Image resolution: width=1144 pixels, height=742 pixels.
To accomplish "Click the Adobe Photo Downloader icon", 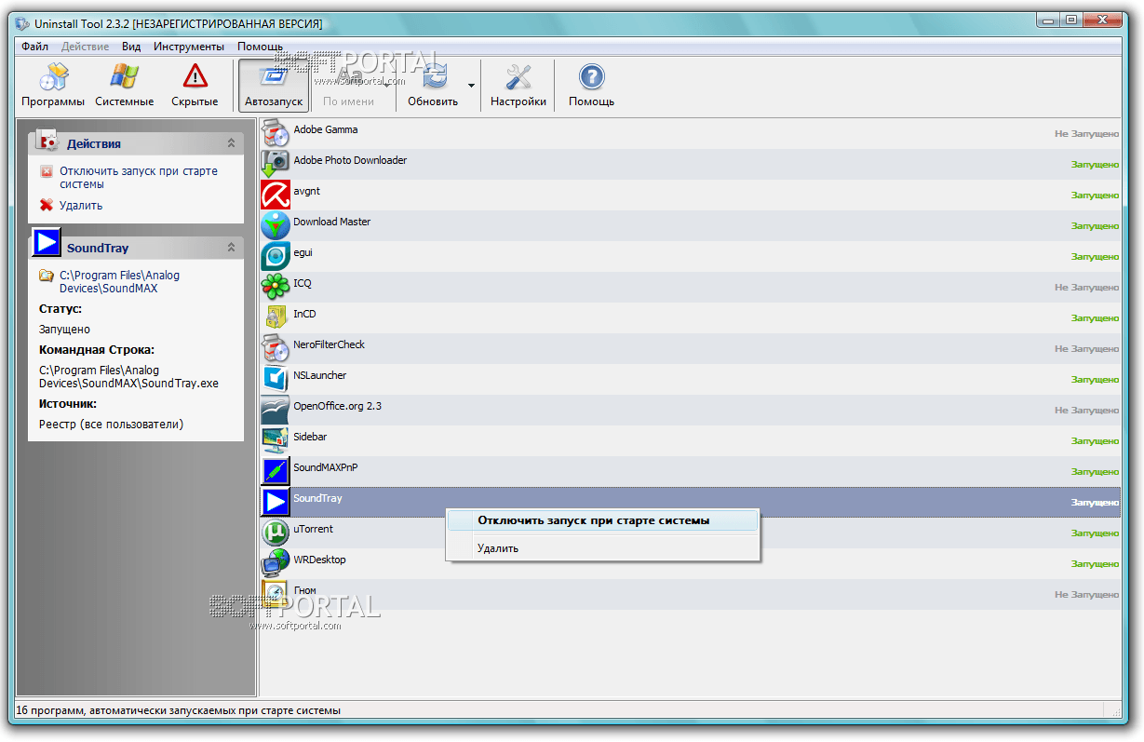I will [276, 164].
